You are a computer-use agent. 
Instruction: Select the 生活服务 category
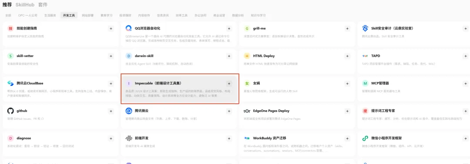pos(50,16)
